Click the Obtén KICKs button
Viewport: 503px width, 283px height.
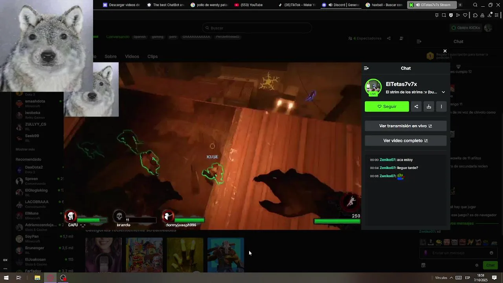point(466,28)
